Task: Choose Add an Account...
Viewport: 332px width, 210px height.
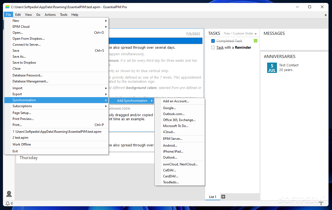Action: (x=180, y=101)
